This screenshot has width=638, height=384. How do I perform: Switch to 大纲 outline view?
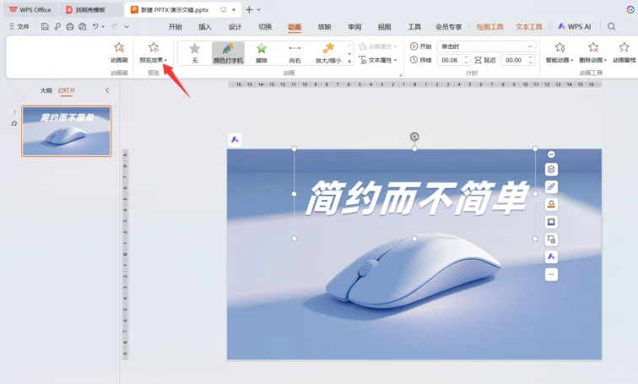click(46, 89)
